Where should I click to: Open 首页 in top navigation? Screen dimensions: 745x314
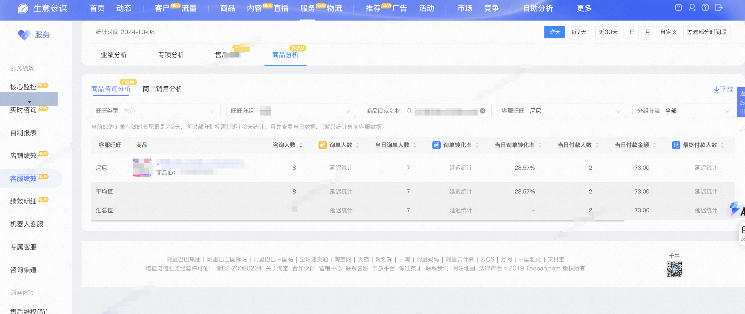(x=97, y=8)
